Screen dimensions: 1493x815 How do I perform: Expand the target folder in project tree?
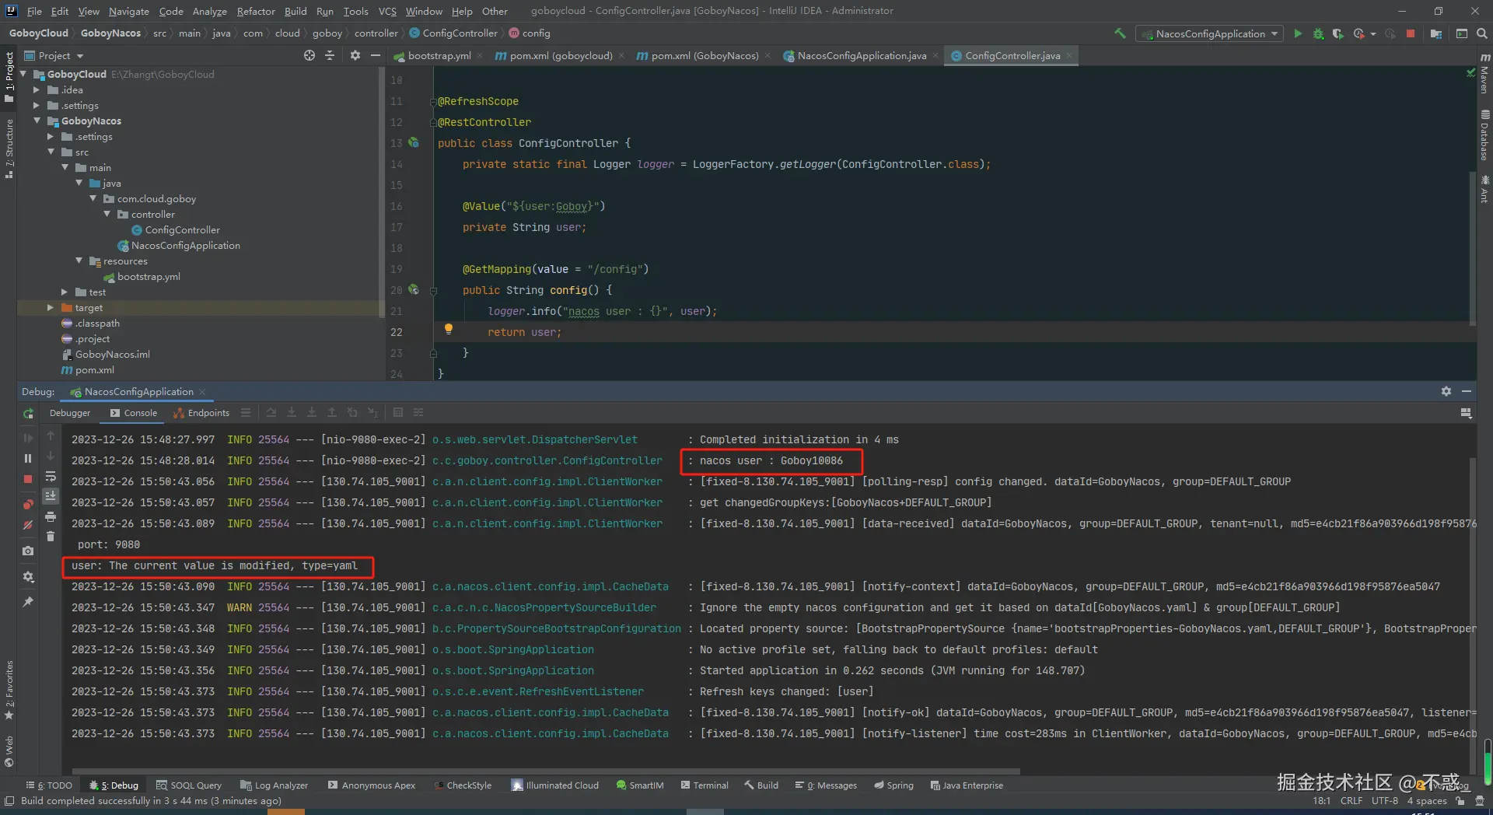click(x=51, y=308)
